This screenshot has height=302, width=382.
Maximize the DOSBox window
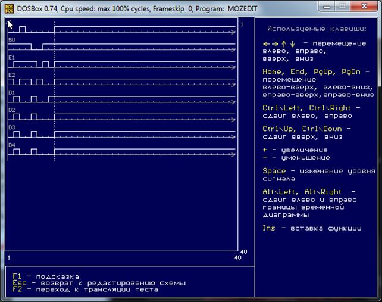342,7
